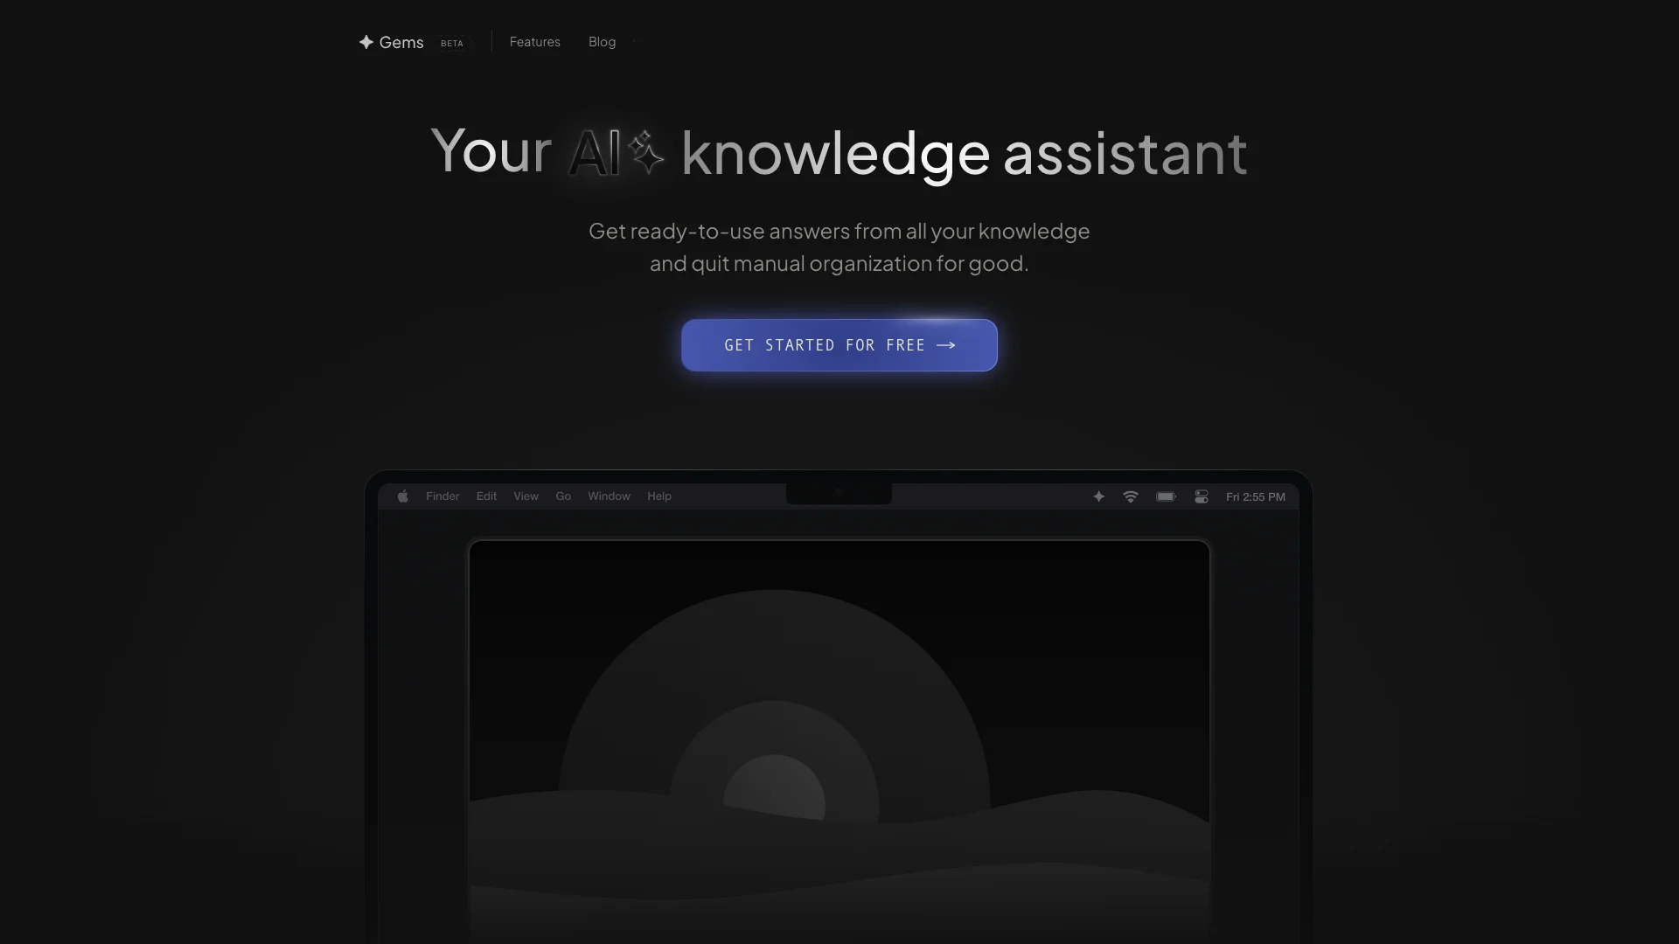The width and height of the screenshot is (1679, 944).
Task: Open the Go menu in the mockup
Action: coord(563,496)
